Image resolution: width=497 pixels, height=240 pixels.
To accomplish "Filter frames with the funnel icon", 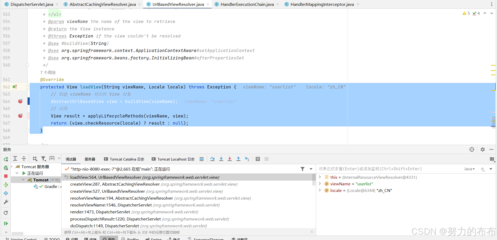I will 303,169.
